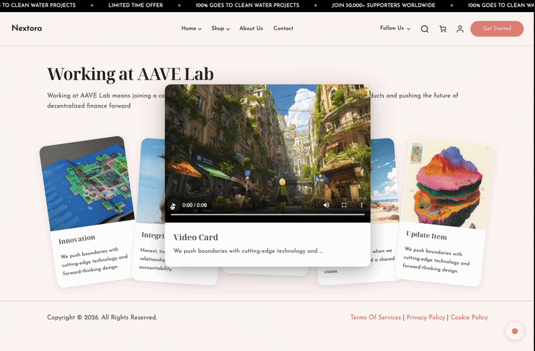Click the 'Working at AAVE Lab' heading
Viewport: 535px width, 351px height.
pos(130,74)
